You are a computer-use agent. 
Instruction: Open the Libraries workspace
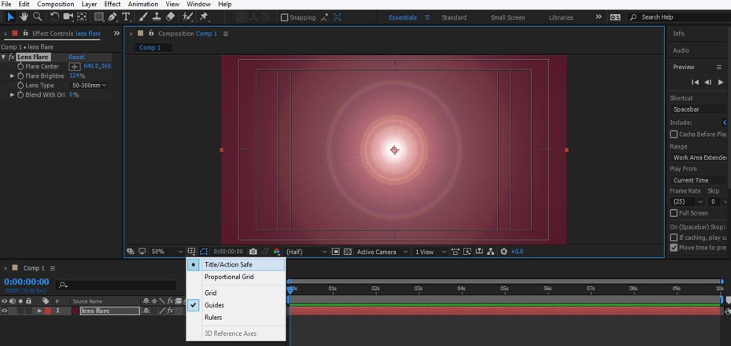[x=561, y=17]
